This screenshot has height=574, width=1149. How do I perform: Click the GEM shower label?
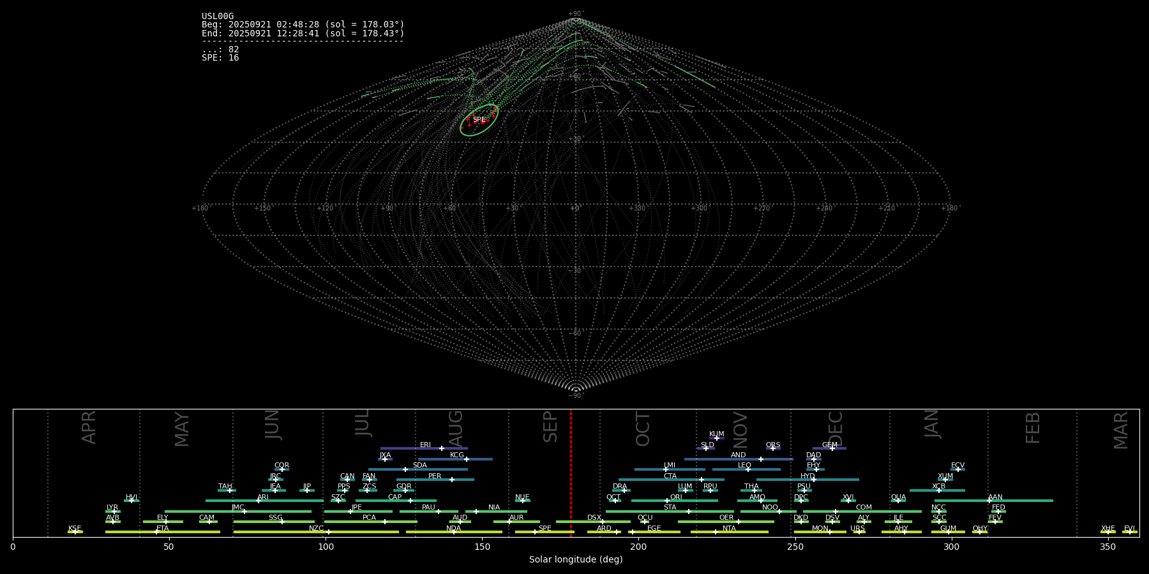point(829,445)
